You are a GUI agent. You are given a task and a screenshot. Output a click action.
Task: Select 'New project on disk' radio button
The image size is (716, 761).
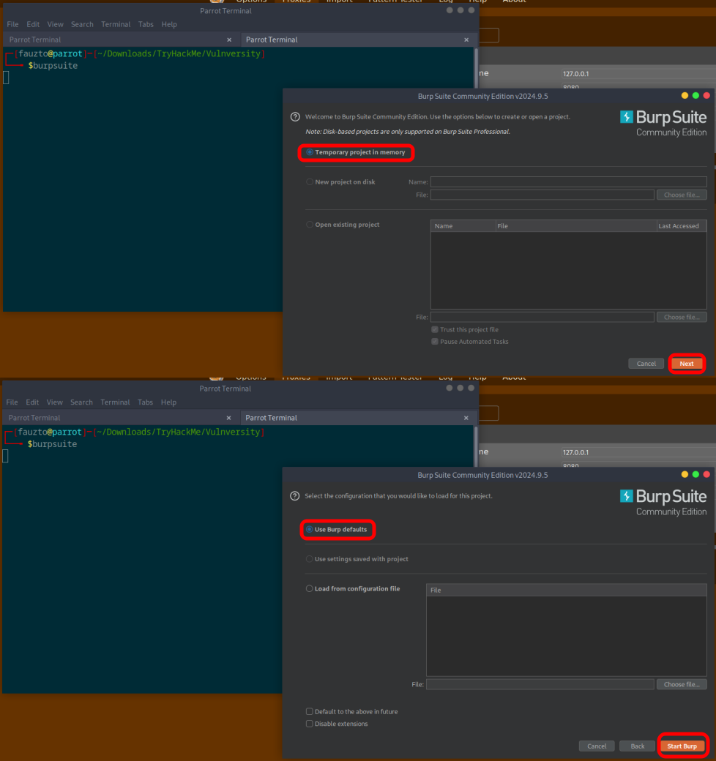point(310,182)
